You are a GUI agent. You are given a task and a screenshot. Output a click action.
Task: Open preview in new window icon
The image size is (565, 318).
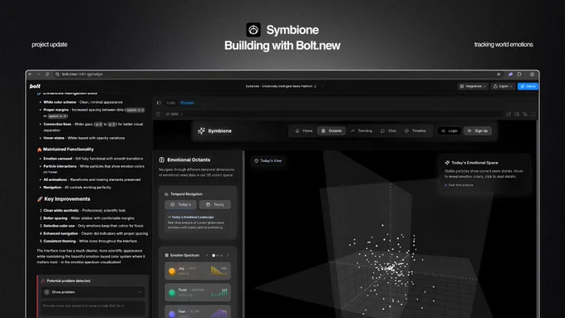coord(508,114)
